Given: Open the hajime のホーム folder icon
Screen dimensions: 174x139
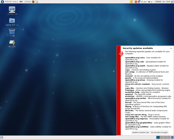Looking at the screenshot, I should tap(12, 22).
